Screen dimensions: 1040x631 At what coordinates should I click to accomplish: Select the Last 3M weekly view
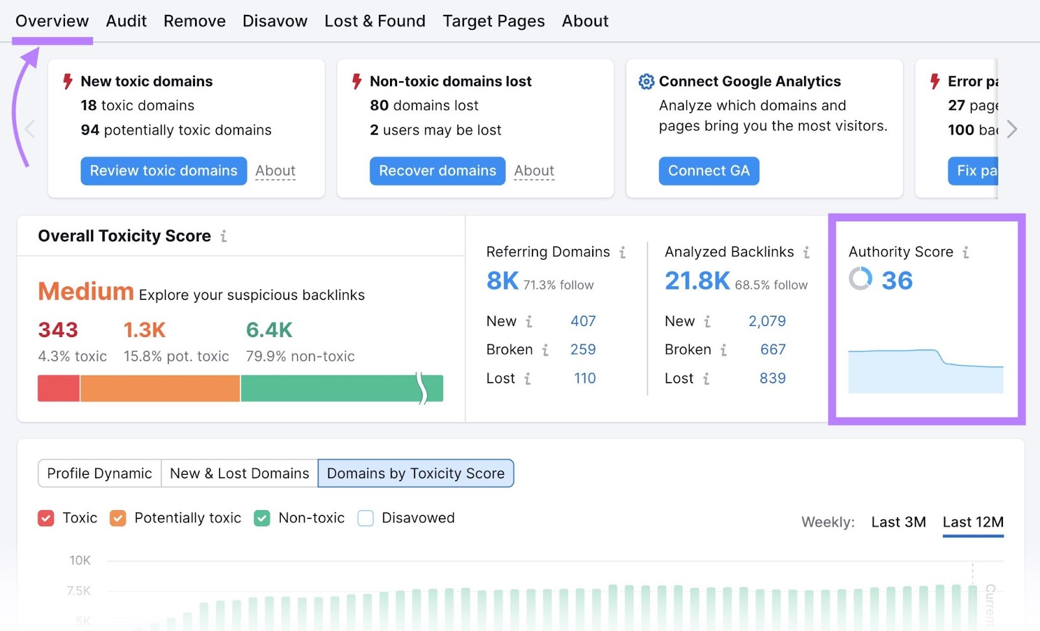coord(898,522)
